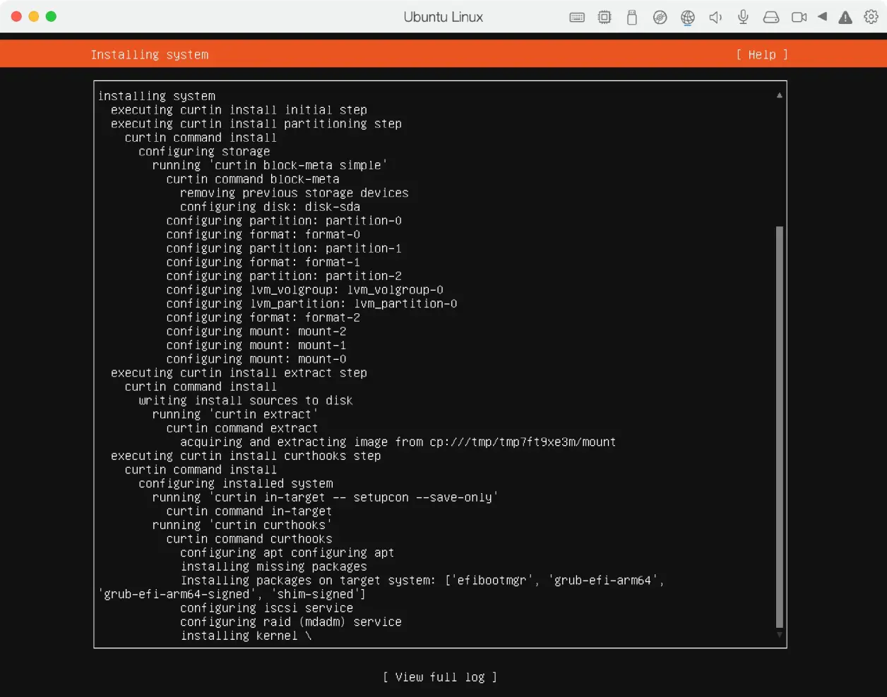This screenshot has height=697, width=887.
Task: Click the CPU chip icon
Action: tap(605, 18)
